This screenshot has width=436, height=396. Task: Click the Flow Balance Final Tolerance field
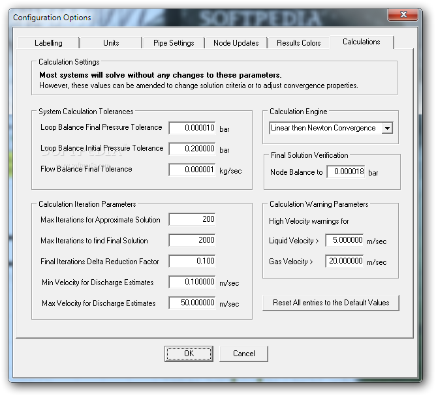(x=192, y=170)
